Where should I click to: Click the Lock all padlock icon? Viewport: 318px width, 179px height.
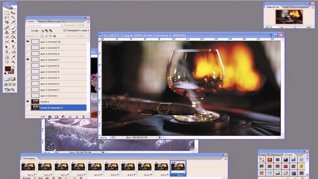(x=54, y=36)
